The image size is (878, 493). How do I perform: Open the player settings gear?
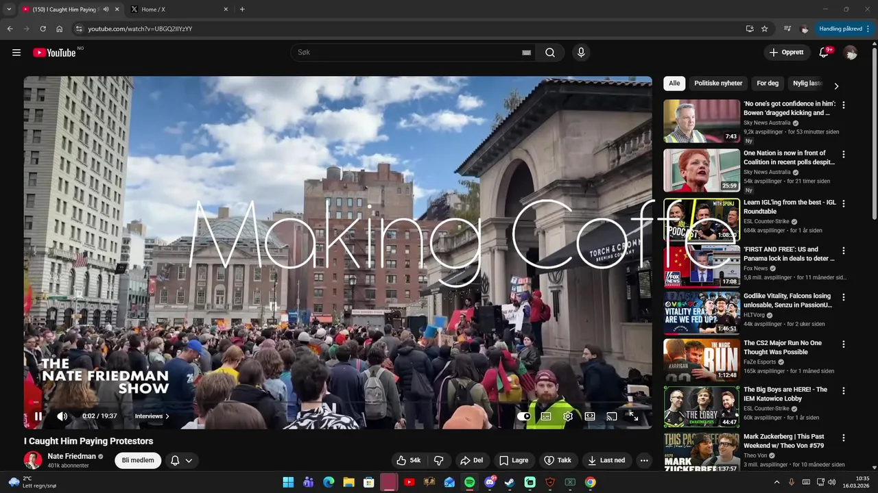(x=568, y=416)
